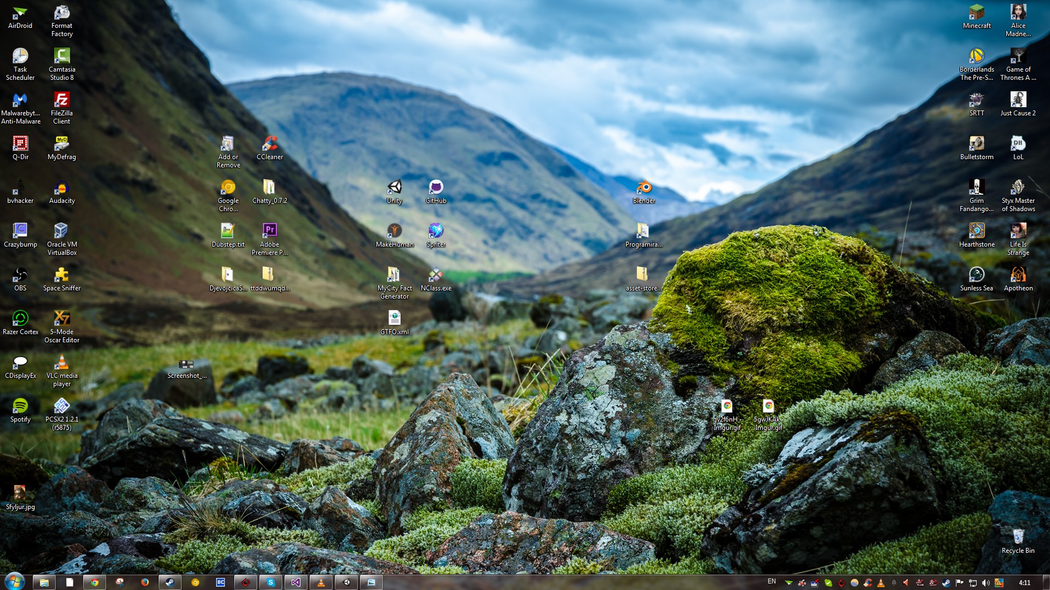The width and height of the screenshot is (1050, 590).
Task: Select the VLC media player desktop shortcut
Action: point(62,371)
